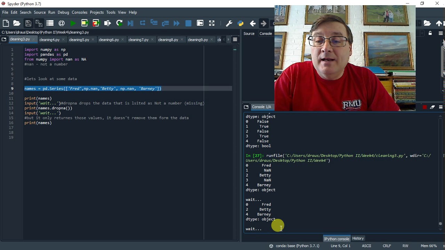Viewport: 445px width, 250px height.
Task: Open the Run menu
Action: click(x=51, y=12)
